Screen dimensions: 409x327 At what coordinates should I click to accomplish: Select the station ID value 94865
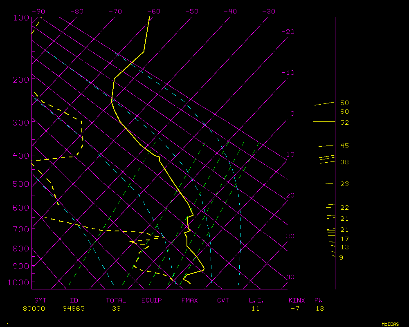pyautogui.click(x=74, y=309)
